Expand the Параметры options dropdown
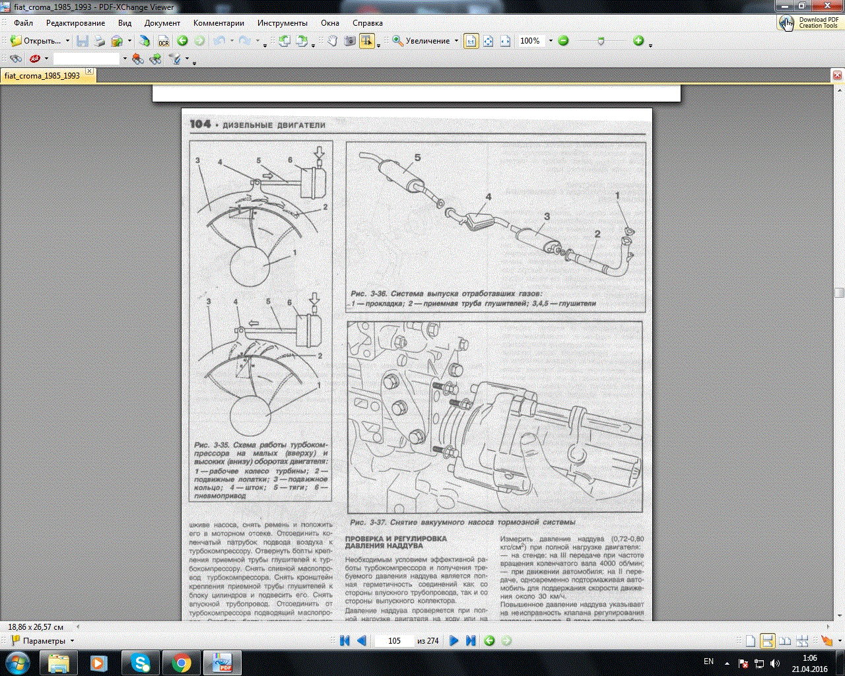 [x=72, y=641]
